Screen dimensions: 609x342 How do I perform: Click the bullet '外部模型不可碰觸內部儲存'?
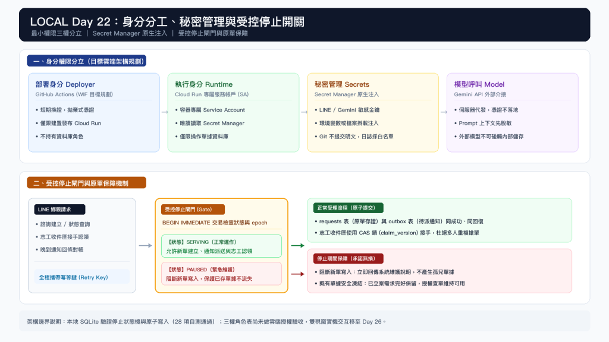point(491,137)
